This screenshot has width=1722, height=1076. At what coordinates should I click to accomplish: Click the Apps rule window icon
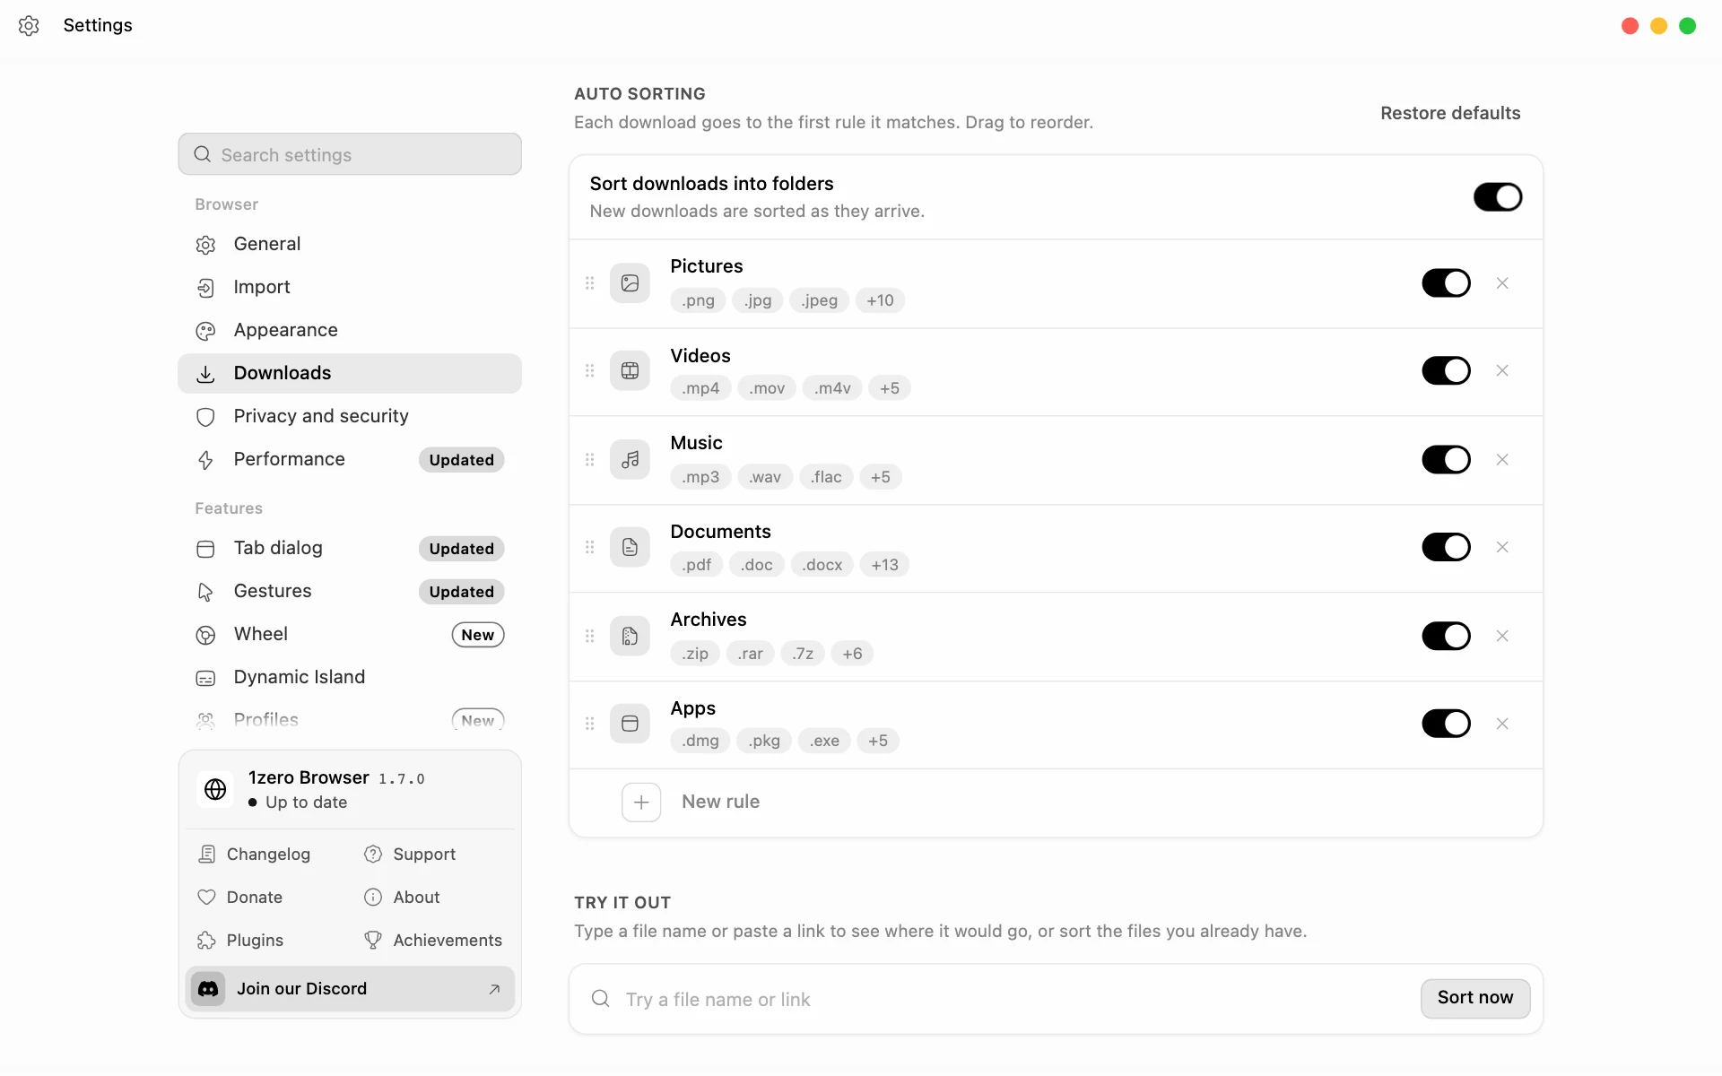(x=630, y=724)
